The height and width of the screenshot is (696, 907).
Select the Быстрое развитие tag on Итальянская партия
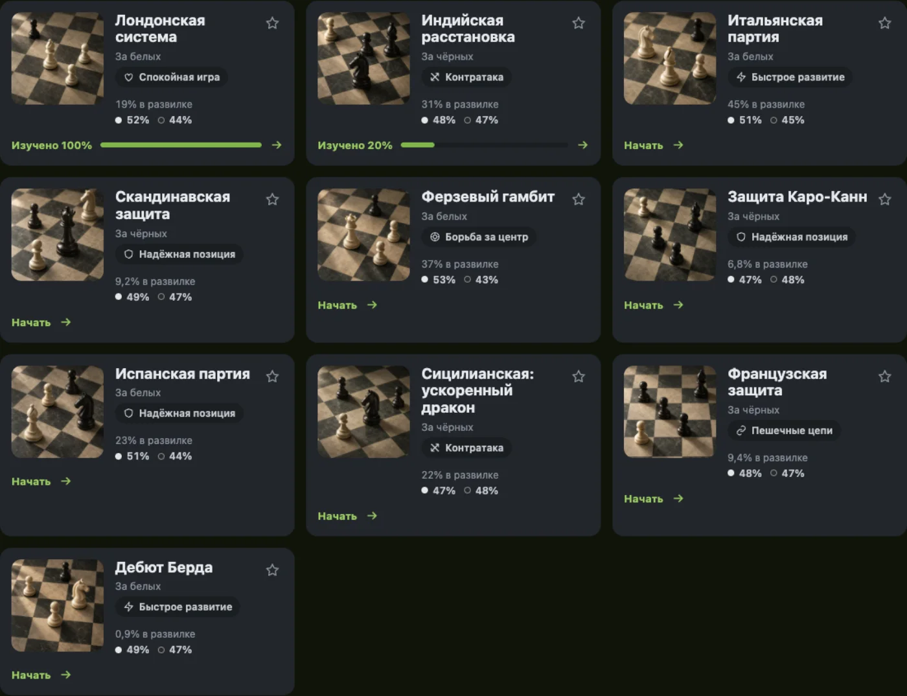coord(790,77)
